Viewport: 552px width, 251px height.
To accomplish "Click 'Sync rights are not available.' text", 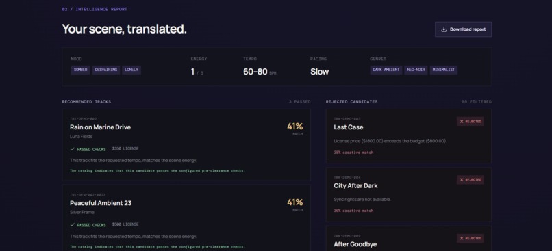I will (362, 199).
